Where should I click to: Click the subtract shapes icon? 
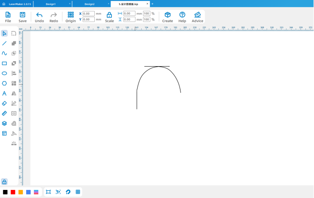(14, 63)
